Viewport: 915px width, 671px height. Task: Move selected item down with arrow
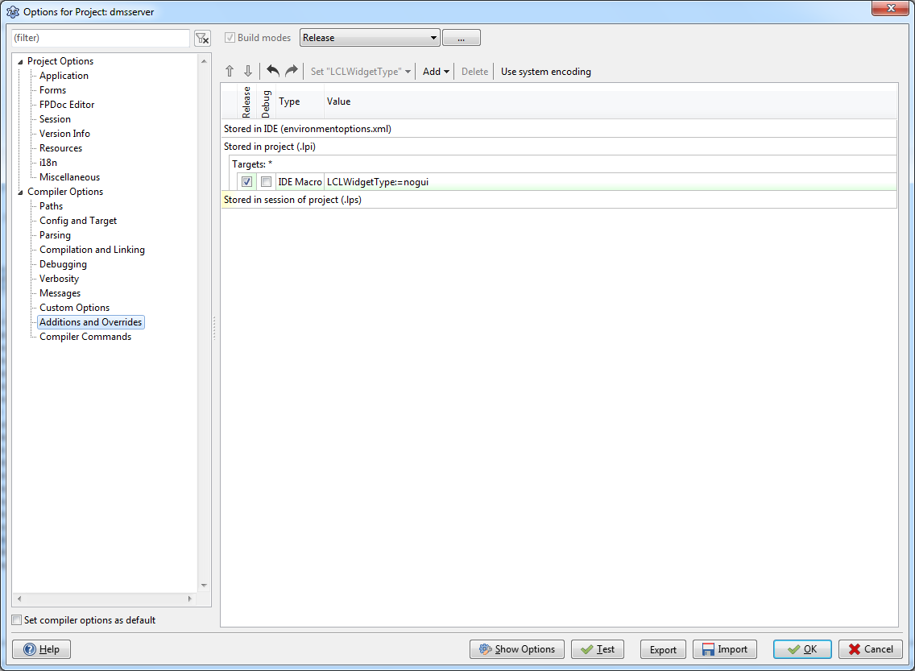[x=248, y=71]
